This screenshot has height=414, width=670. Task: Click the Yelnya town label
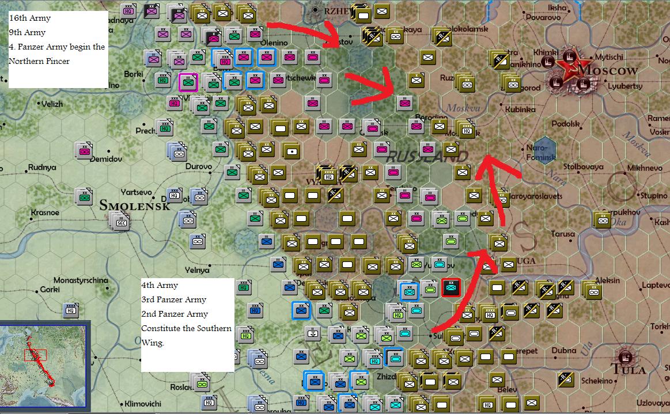click(197, 270)
